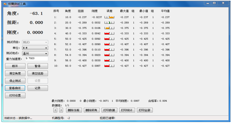Viewport: 232px width, 123px height.
Task: Click the 刚度 column header
Action: point(94,11)
